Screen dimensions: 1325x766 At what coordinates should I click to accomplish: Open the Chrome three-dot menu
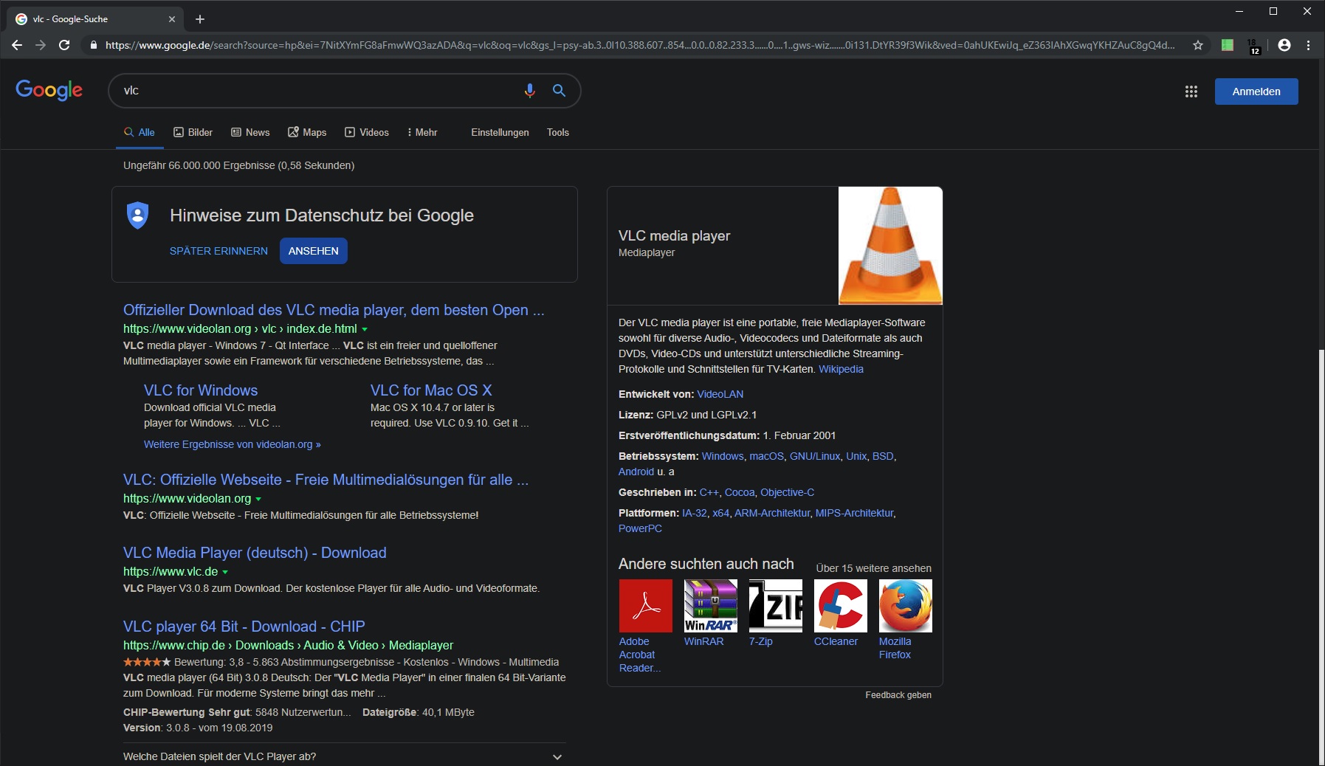[1308, 45]
